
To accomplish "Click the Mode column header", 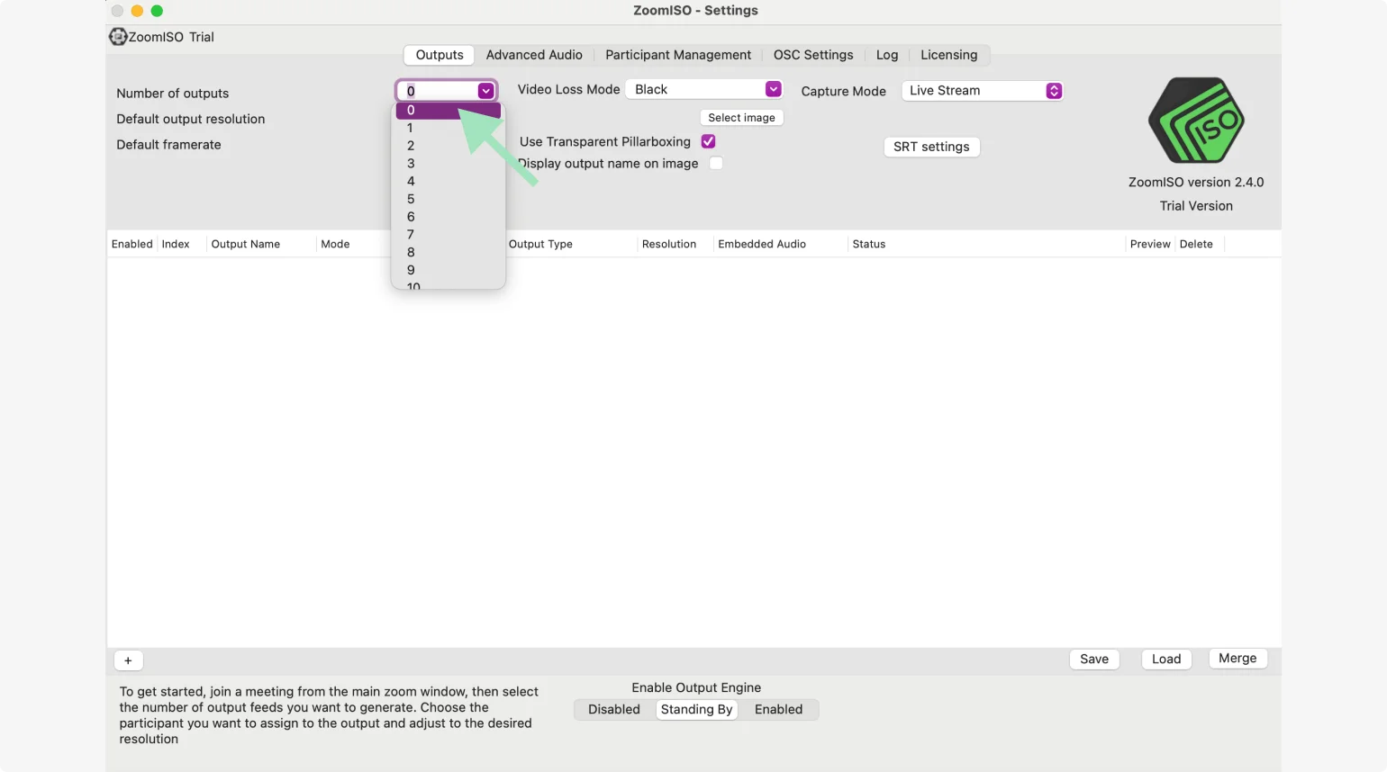I will tap(335, 244).
